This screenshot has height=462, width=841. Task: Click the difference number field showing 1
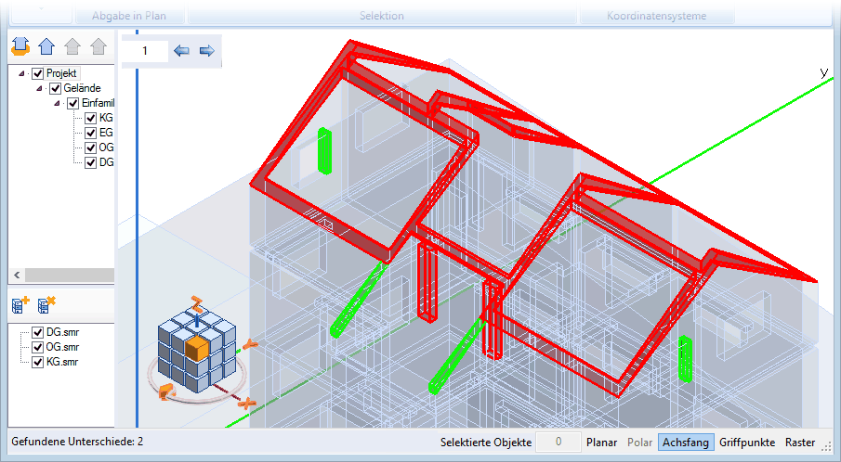(145, 51)
